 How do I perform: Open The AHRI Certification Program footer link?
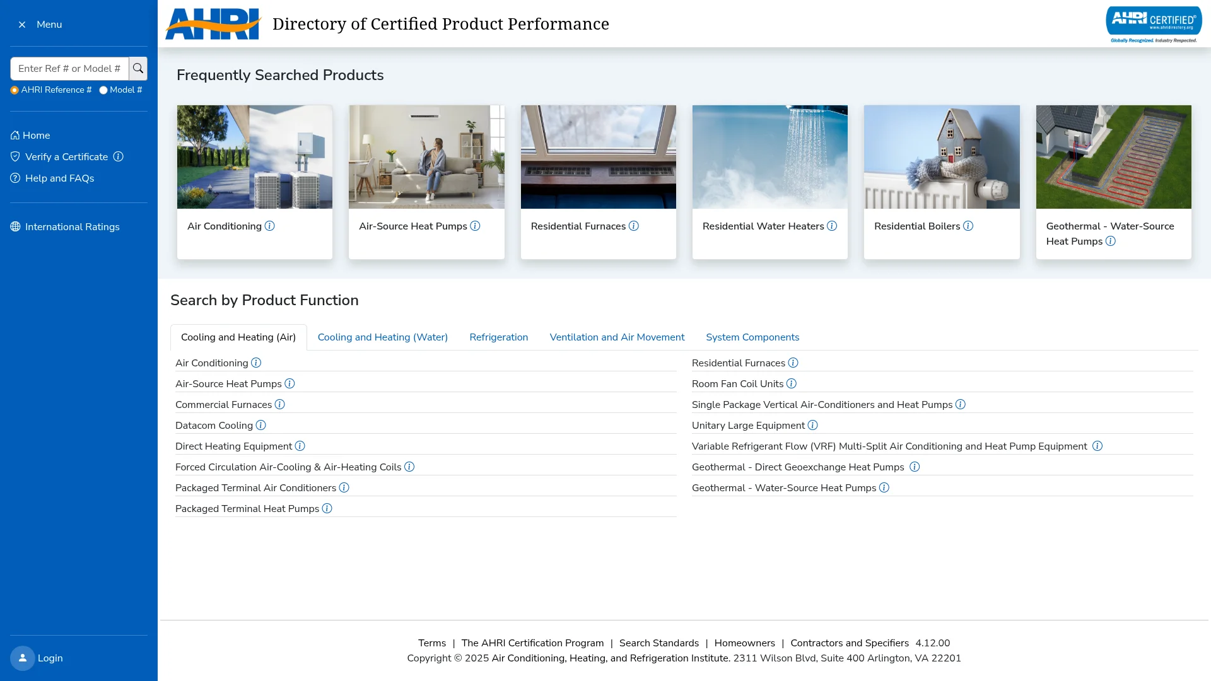coord(532,643)
